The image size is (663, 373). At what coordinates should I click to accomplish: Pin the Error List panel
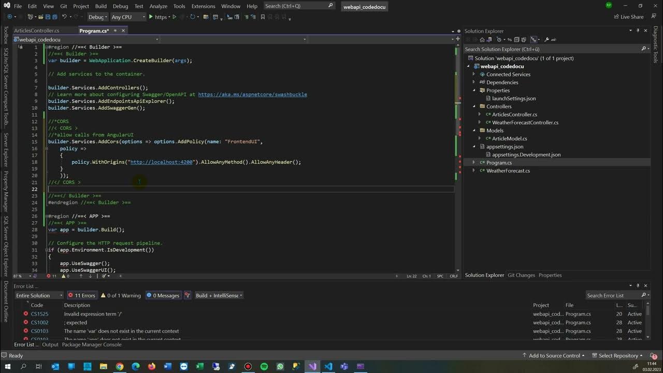point(638,286)
